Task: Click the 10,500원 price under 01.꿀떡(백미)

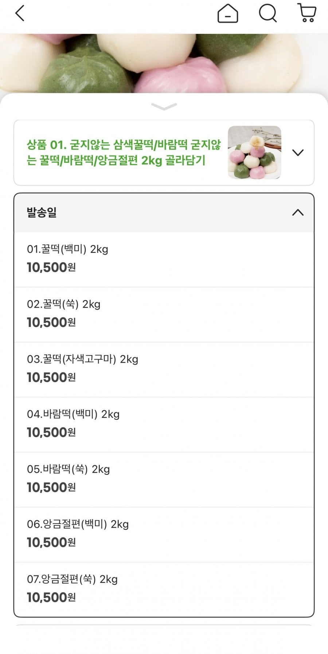Action: point(51,268)
